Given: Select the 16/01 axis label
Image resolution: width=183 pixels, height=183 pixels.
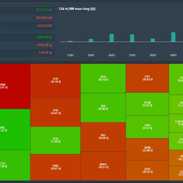Looking at the screenshot, I should (x=112, y=55).
